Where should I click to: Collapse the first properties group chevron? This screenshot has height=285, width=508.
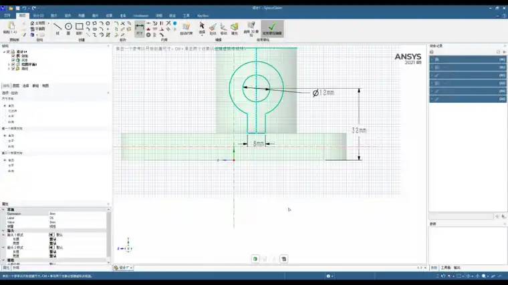(x=3, y=210)
